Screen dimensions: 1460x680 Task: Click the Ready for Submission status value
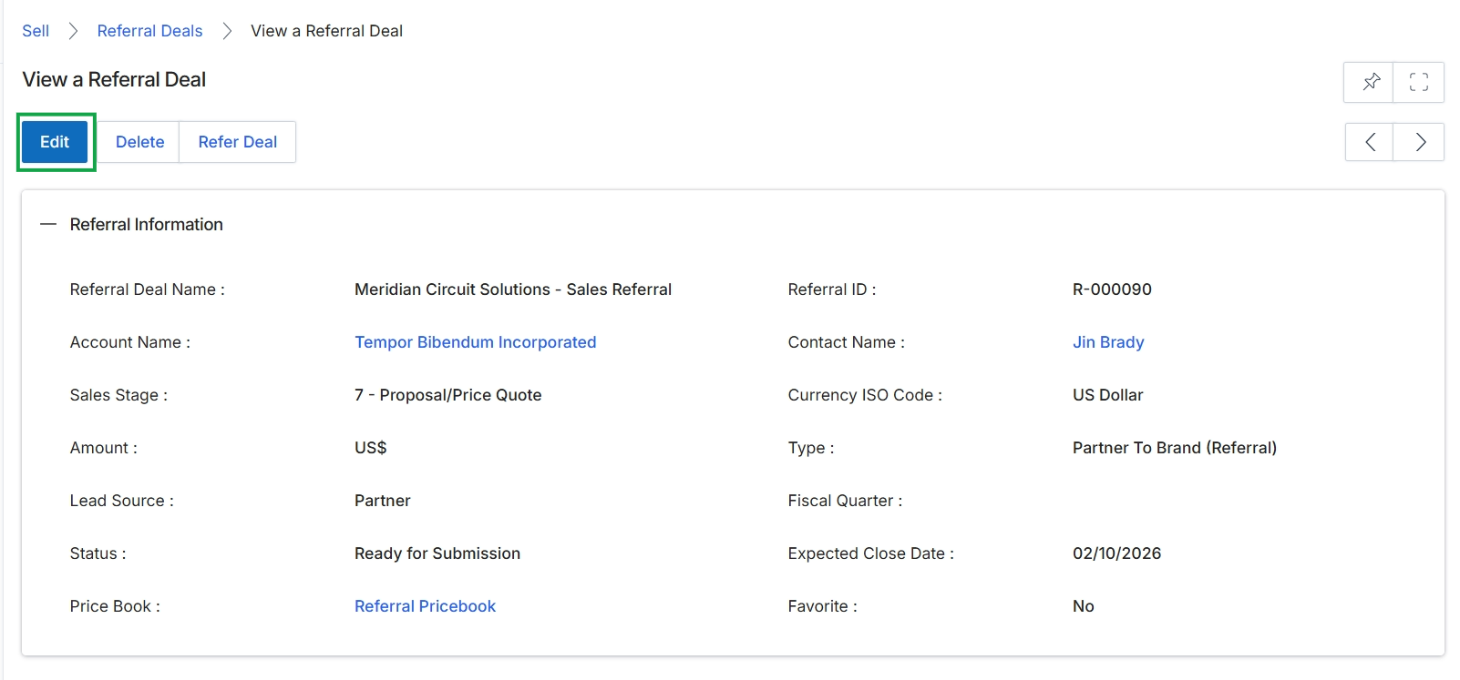click(x=437, y=553)
